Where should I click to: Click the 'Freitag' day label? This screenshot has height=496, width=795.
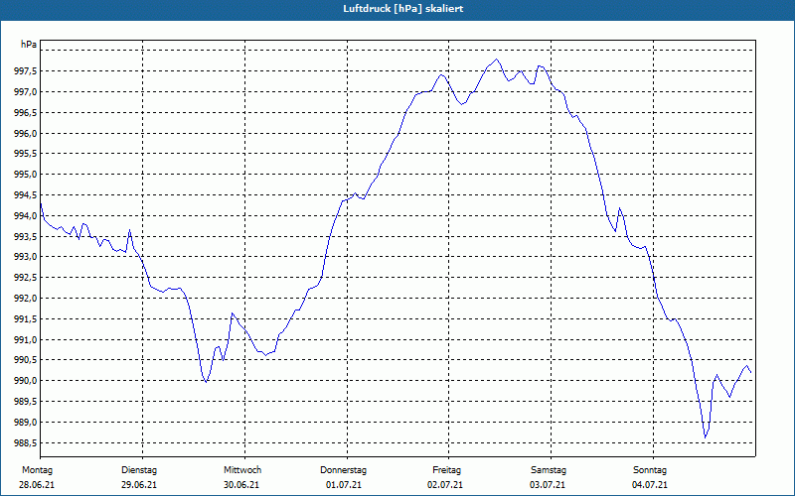tap(446, 470)
